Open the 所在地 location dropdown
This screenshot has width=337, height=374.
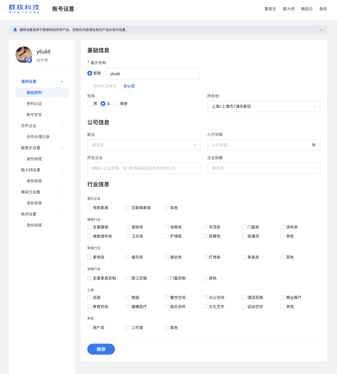[264, 106]
